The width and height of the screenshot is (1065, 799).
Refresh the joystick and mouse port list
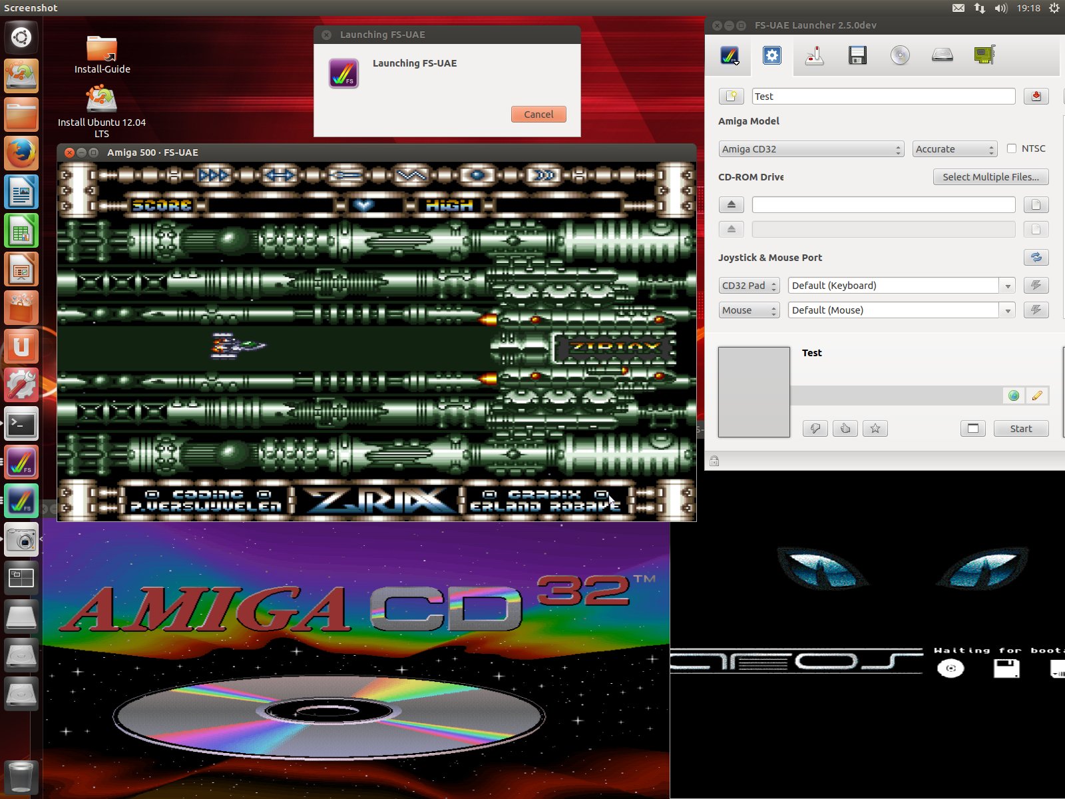pyautogui.click(x=1036, y=258)
